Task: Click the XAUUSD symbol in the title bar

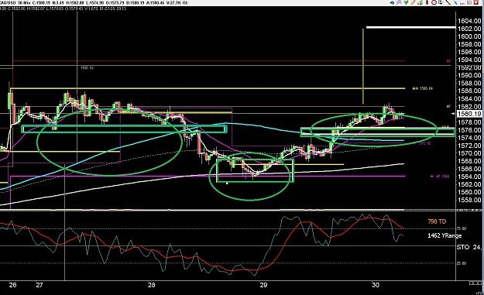Action: point(8,2)
